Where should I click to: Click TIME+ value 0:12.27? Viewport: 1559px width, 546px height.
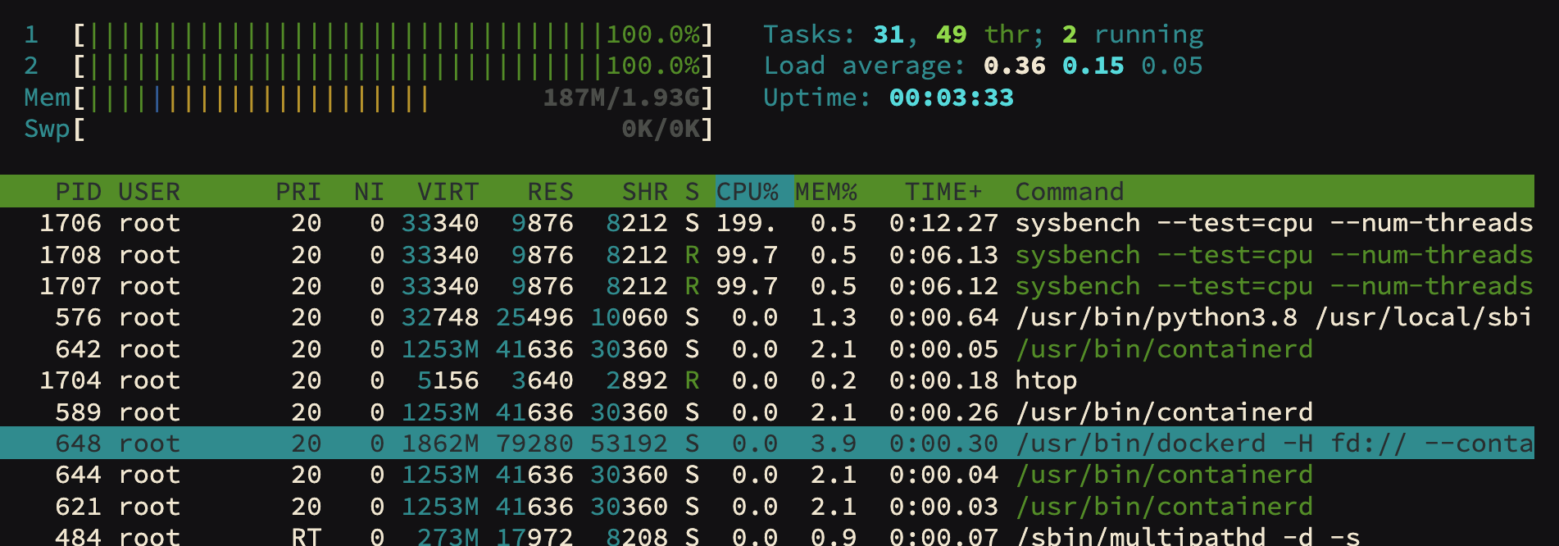pos(943,223)
